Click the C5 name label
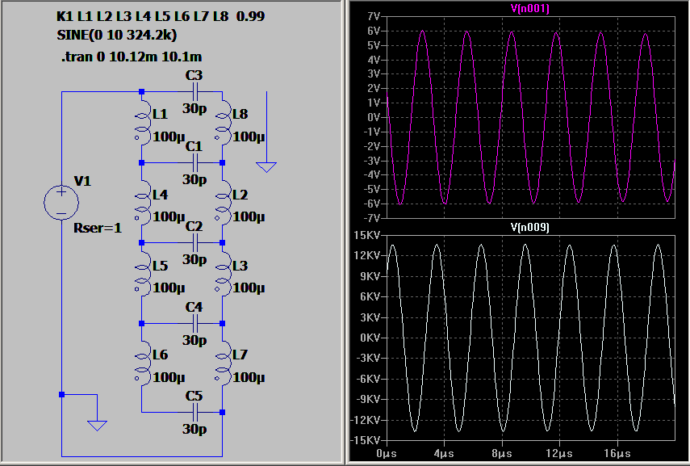 (x=194, y=396)
